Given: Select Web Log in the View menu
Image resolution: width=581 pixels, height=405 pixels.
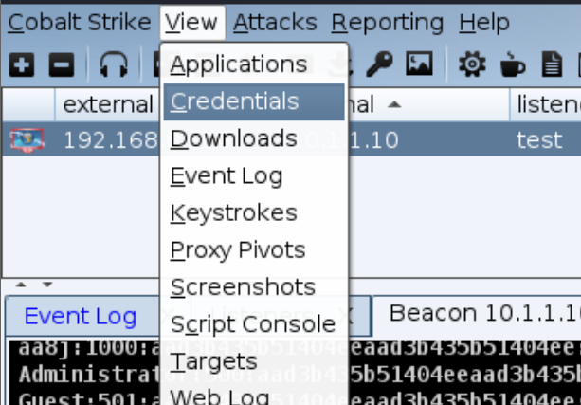Looking at the screenshot, I should (x=254, y=393).
